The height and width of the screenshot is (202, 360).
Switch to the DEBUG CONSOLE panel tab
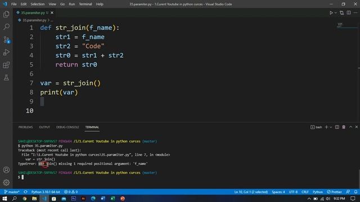tap(67, 127)
